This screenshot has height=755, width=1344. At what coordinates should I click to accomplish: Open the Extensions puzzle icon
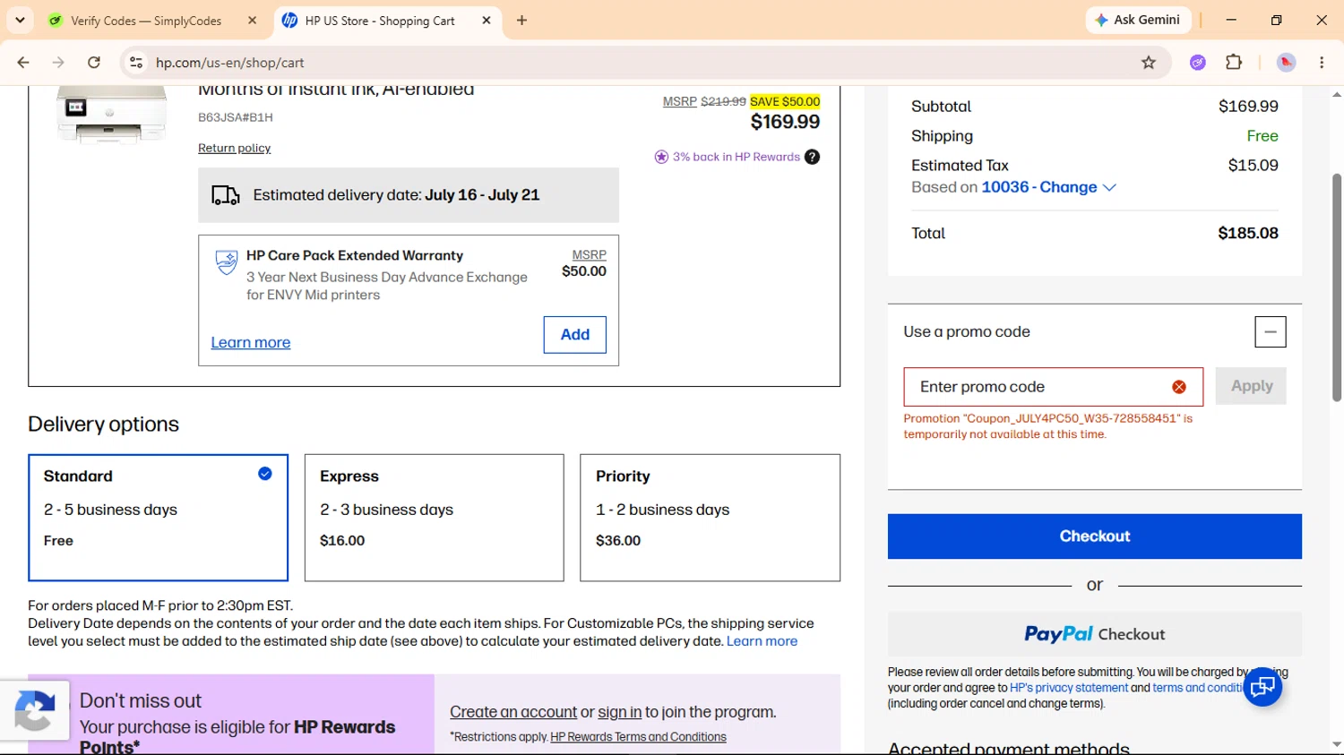[x=1234, y=62]
